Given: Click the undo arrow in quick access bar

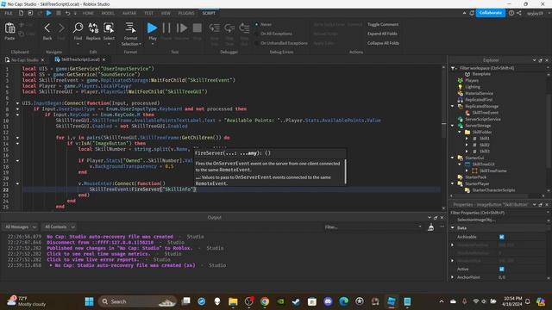Looking at the screenshot, I should (x=67, y=13).
